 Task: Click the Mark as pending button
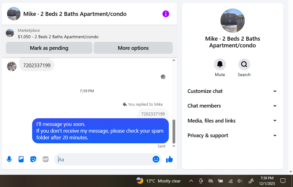point(49,48)
